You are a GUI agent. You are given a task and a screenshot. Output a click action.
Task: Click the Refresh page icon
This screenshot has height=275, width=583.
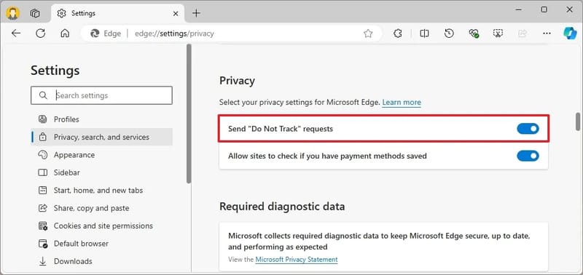[40, 33]
